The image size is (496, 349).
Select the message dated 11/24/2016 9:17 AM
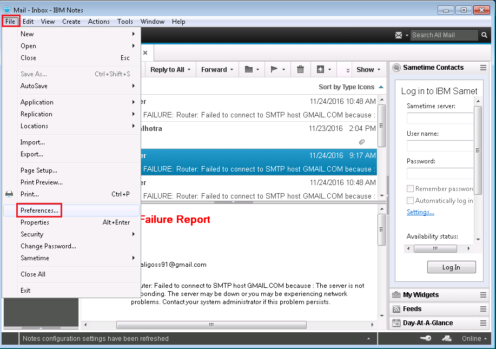(x=259, y=162)
